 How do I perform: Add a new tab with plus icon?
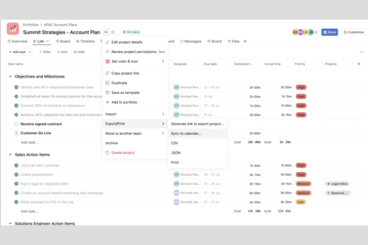245,41
